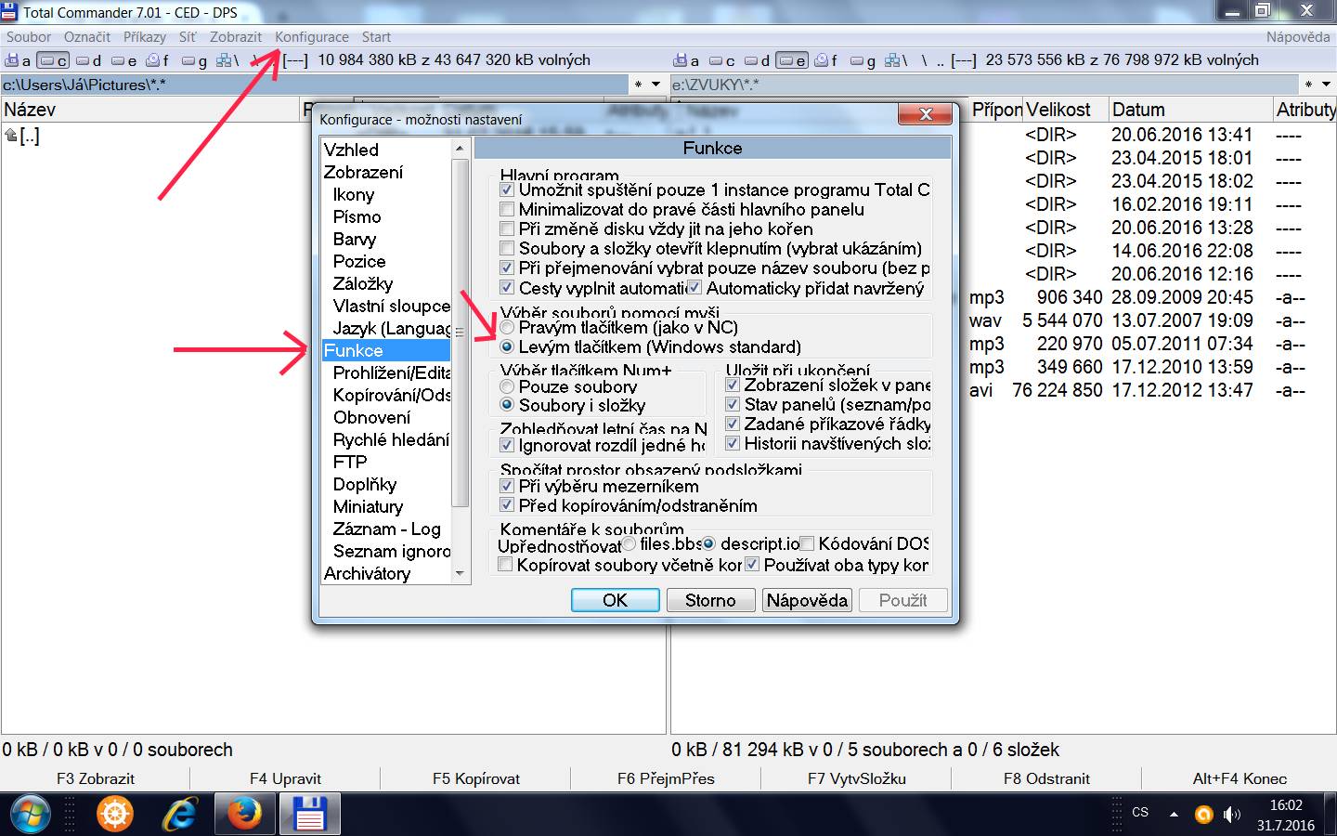Select the Písmo category in the list
Screen dimensions: 1337x836
(x=357, y=216)
